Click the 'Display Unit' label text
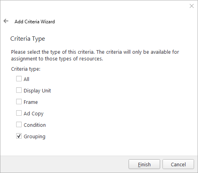Image resolution: width=198 pixels, height=173 pixels. point(37,91)
